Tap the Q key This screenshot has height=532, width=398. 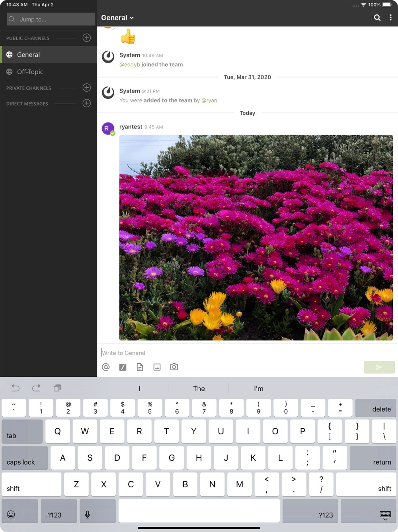pos(58,431)
